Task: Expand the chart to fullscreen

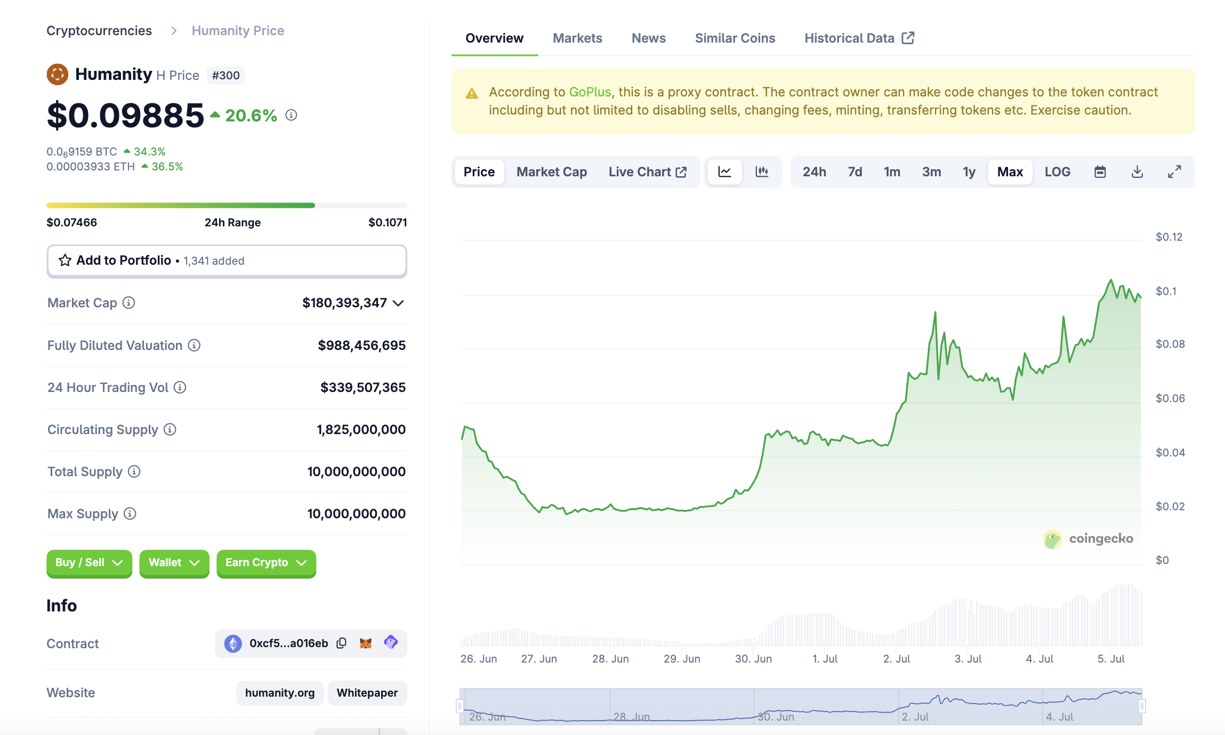Action: click(1174, 171)
